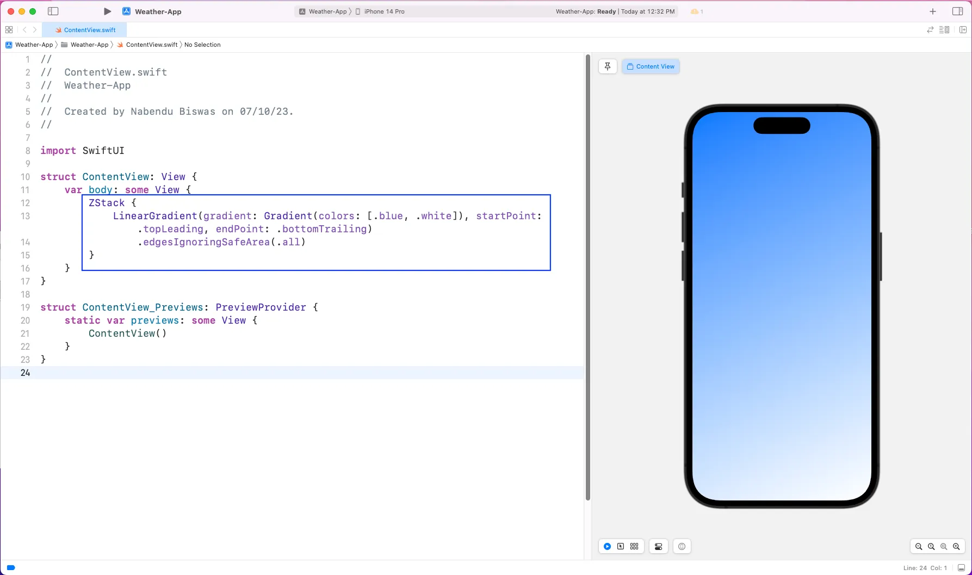Click the ContentView.swift breadcrumb
The height and width of the screenshot is (575, 972).
[147, 45]
